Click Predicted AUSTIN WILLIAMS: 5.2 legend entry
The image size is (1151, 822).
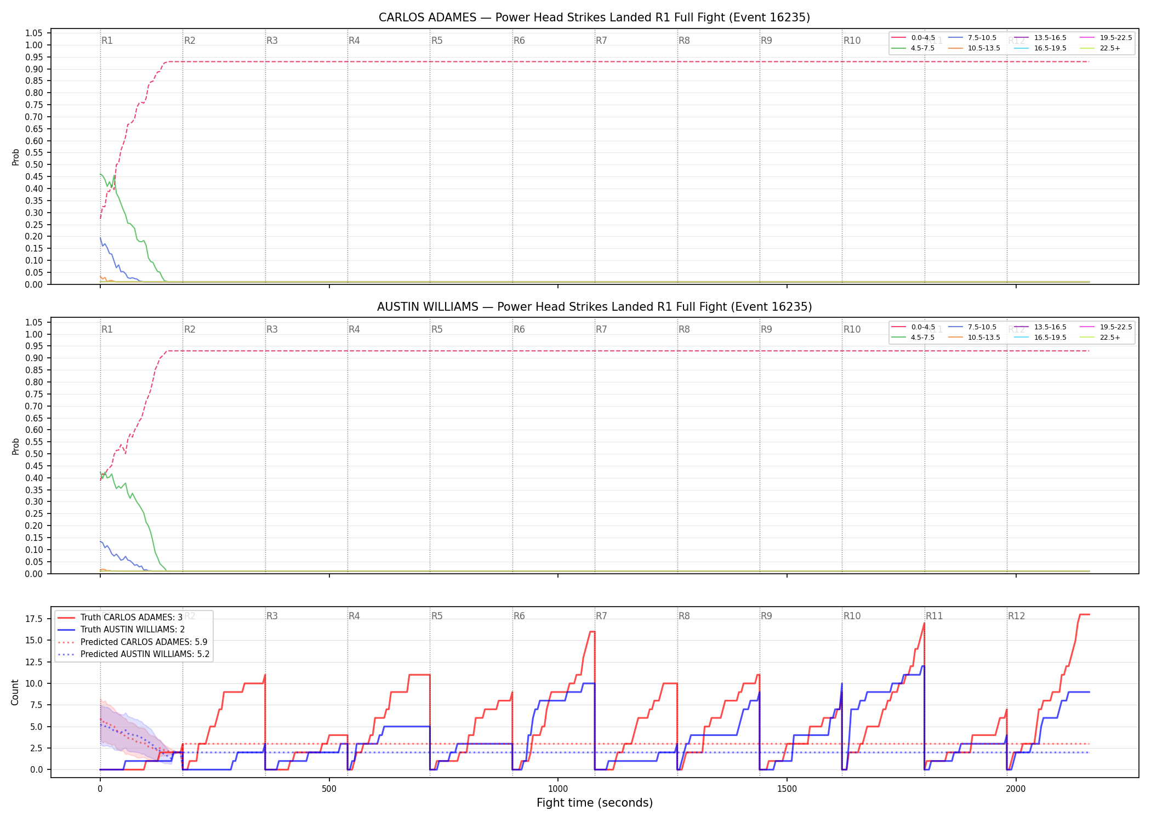tap(134, 654)
